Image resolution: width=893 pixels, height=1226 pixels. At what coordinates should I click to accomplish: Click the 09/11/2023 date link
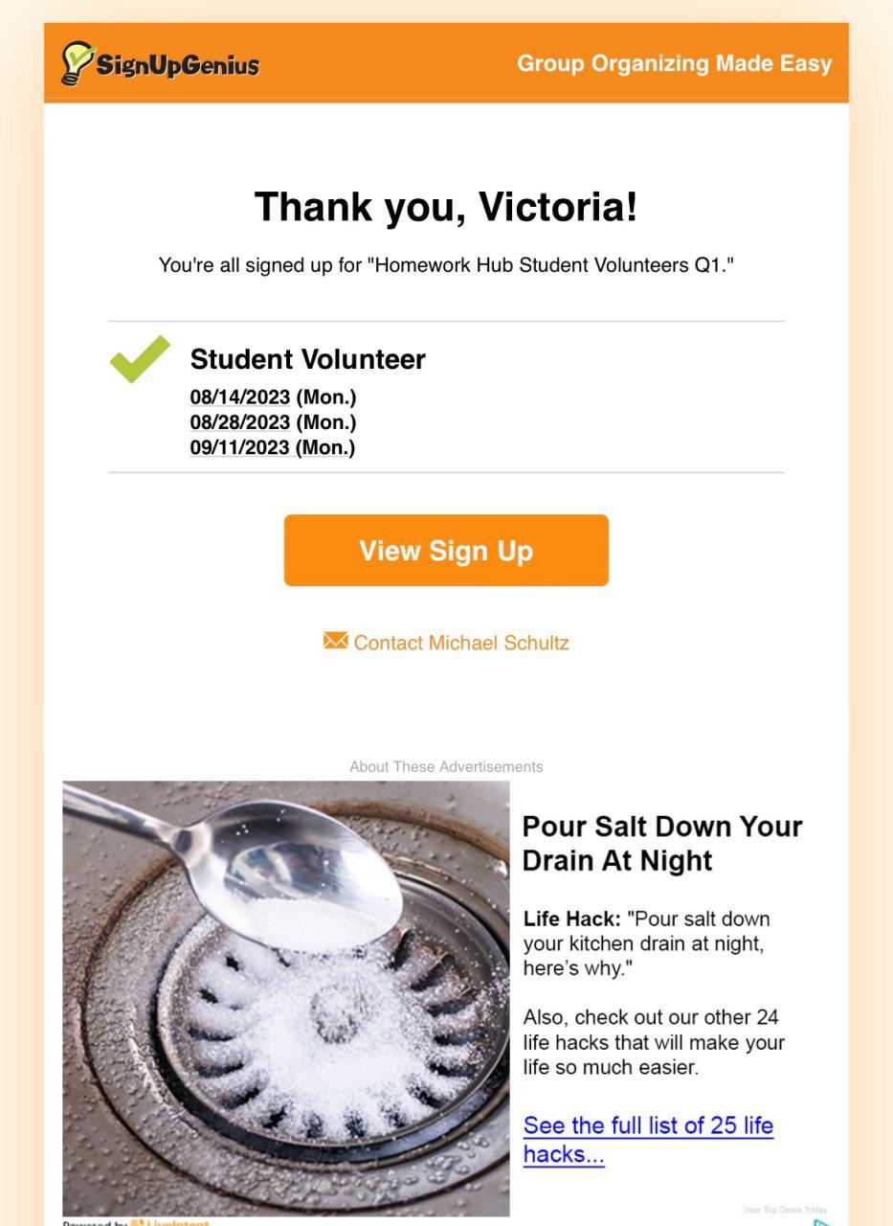click(239, 447)
